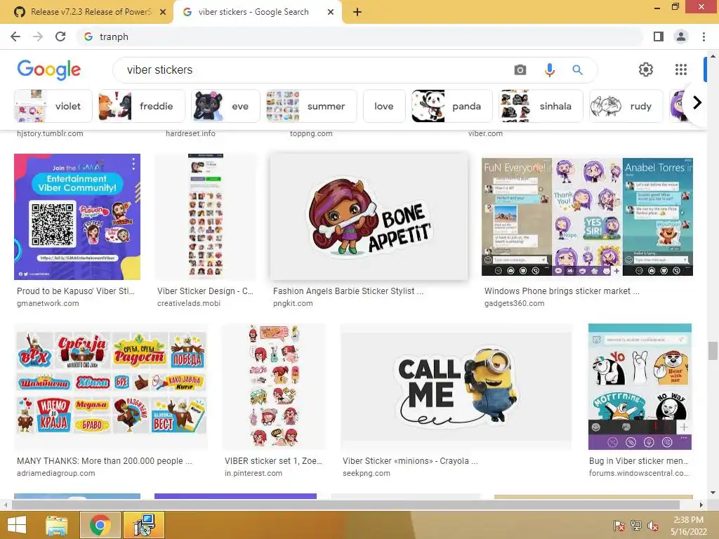Reload the current page
Screen dimensions: 719x539
tap(60, 36)
